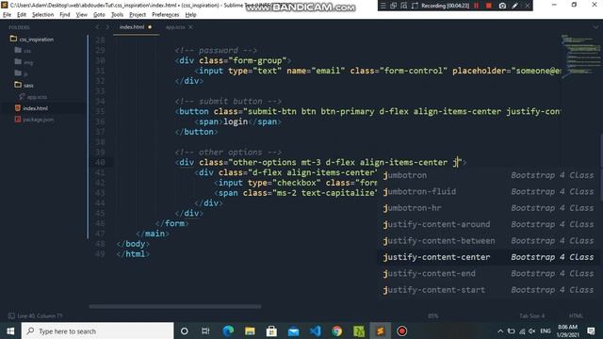Close the app.scss tab
The image size is (603, 339).
pos(190,27)
